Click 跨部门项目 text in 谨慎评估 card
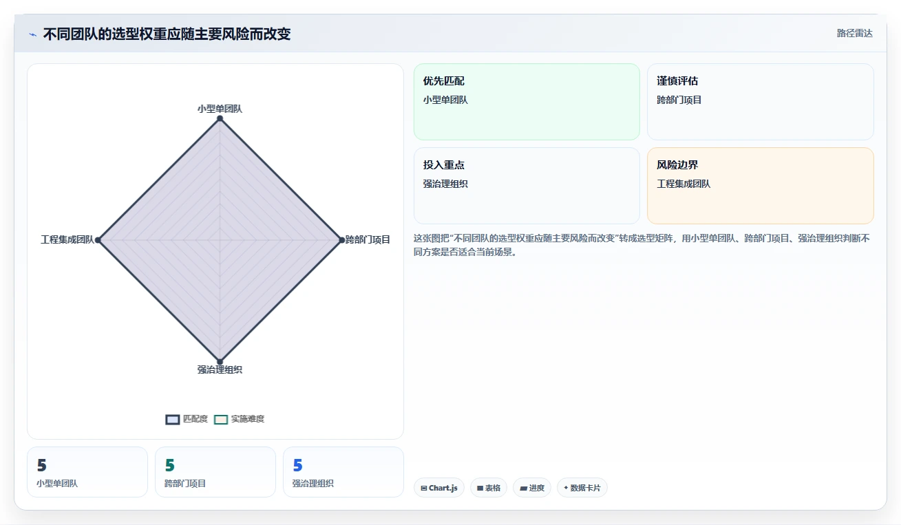901x525 pixels. [x=679, y=100]
